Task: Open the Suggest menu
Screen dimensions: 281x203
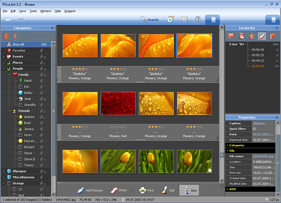Action: pos(69,11)
